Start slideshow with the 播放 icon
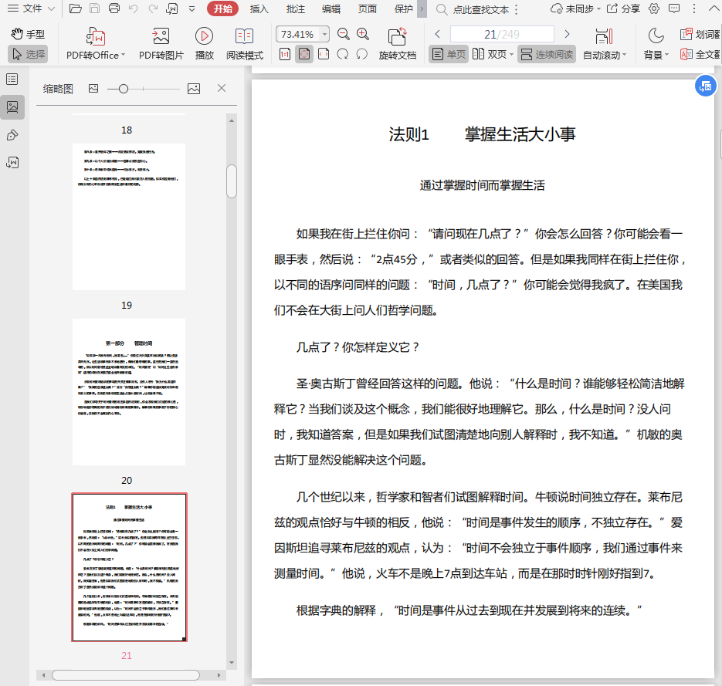Screen dimensions: 722x686 [204, 36]
